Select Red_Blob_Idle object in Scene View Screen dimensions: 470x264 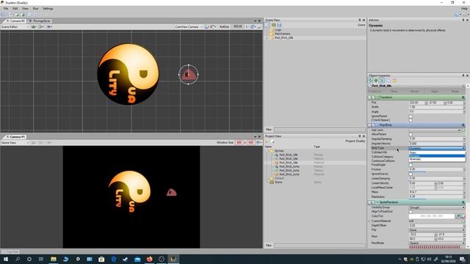point(283,37)
